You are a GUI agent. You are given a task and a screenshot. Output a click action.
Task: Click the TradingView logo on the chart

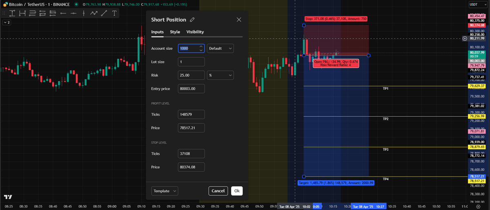click(x=8, y=197)
